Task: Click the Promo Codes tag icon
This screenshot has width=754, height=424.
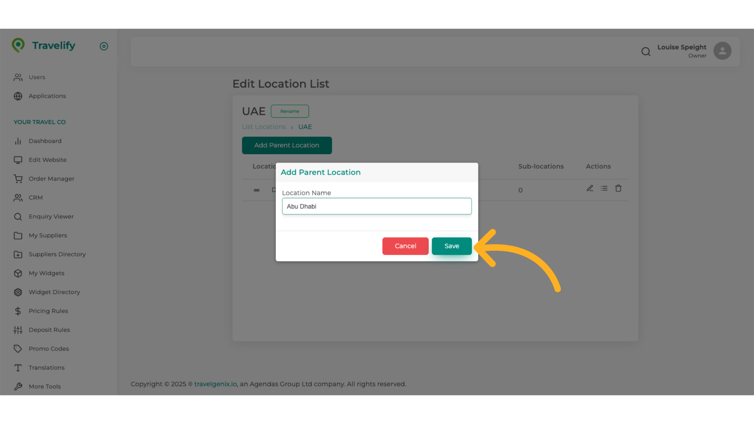Action: click(18, 349)
